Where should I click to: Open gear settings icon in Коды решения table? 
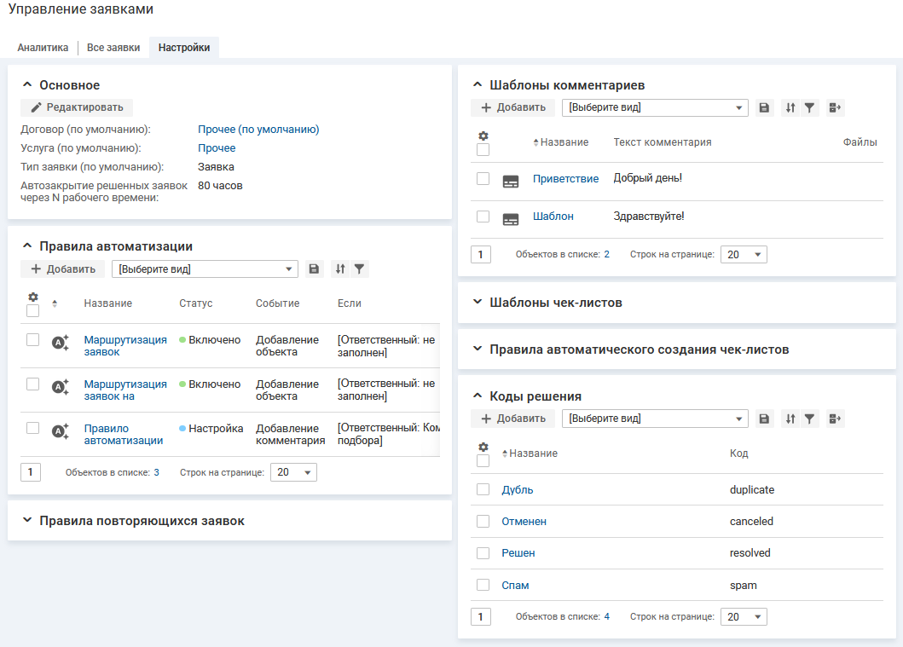point(483,448)
